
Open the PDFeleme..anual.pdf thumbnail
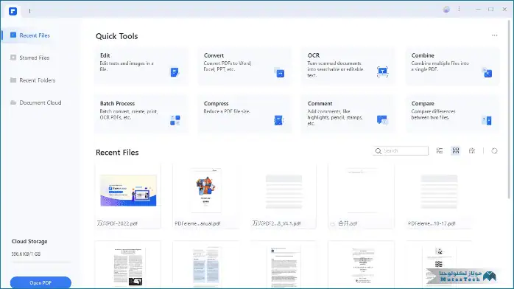pos(206,191)
